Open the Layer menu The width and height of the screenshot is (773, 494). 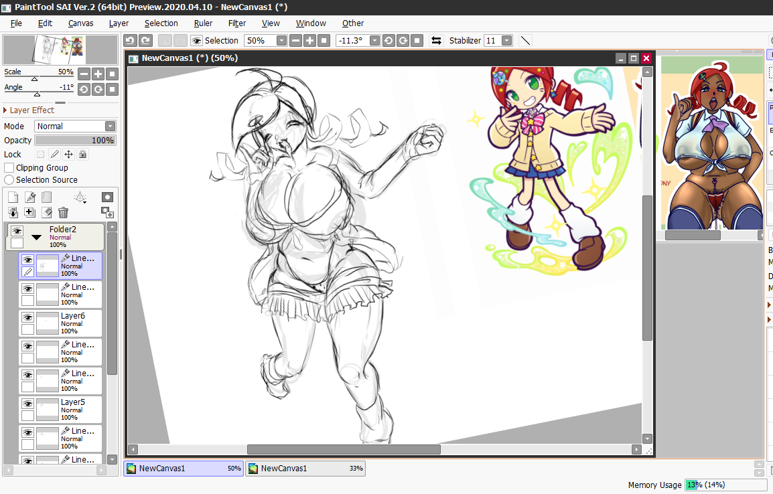tap(119, 23)
